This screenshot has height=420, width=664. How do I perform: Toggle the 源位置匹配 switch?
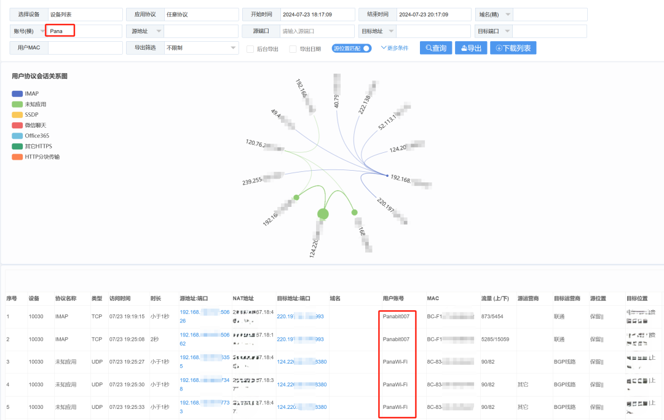pos(352,49)
